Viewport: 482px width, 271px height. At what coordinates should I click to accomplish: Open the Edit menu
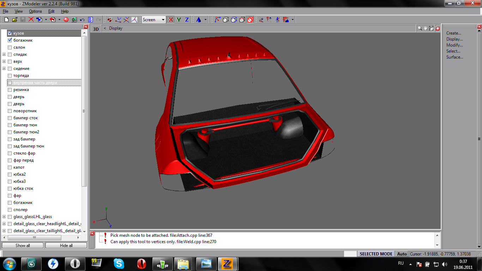click(x=52, y=11)
